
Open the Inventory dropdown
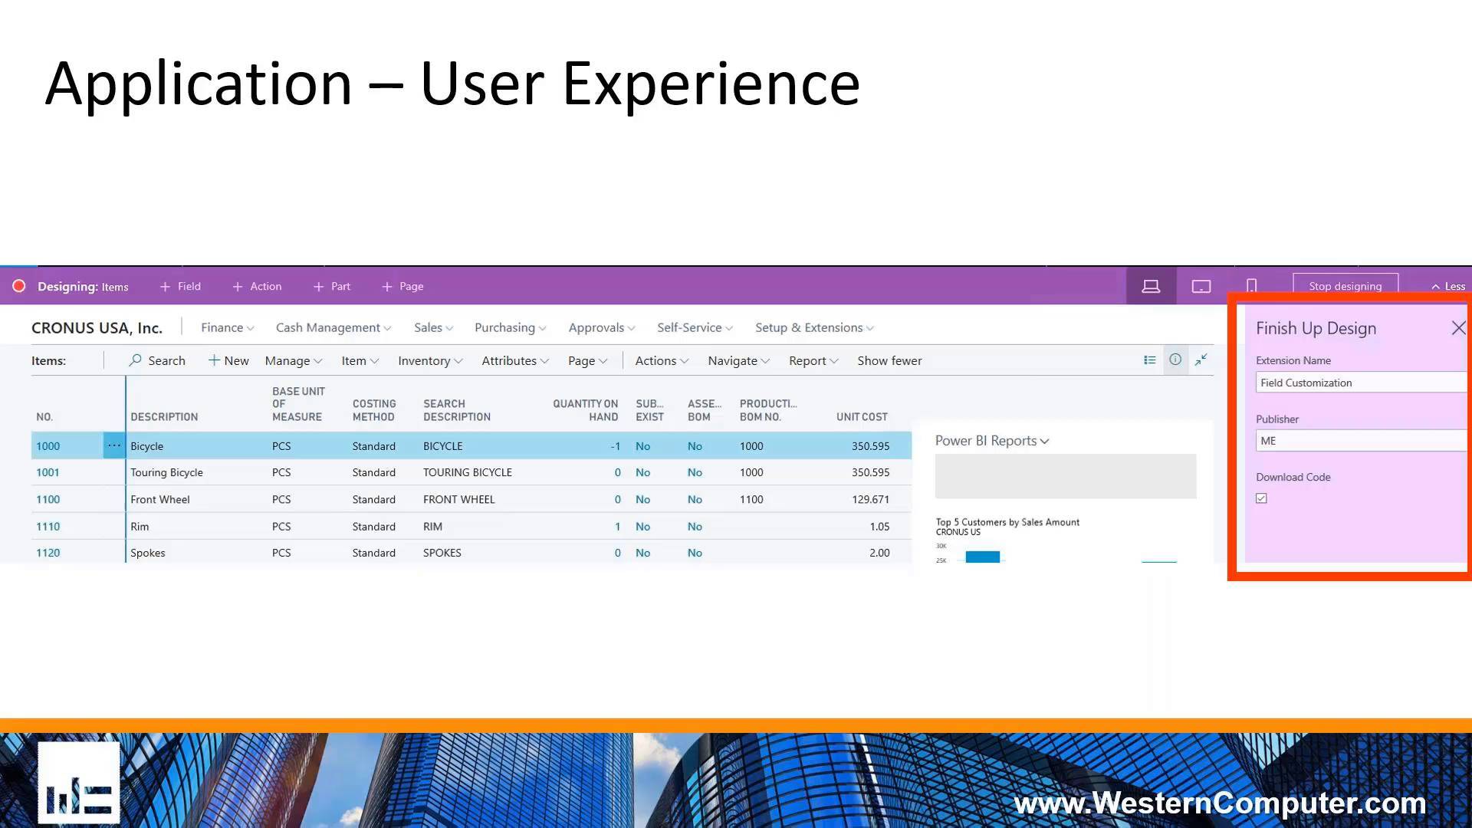(429, 360)
